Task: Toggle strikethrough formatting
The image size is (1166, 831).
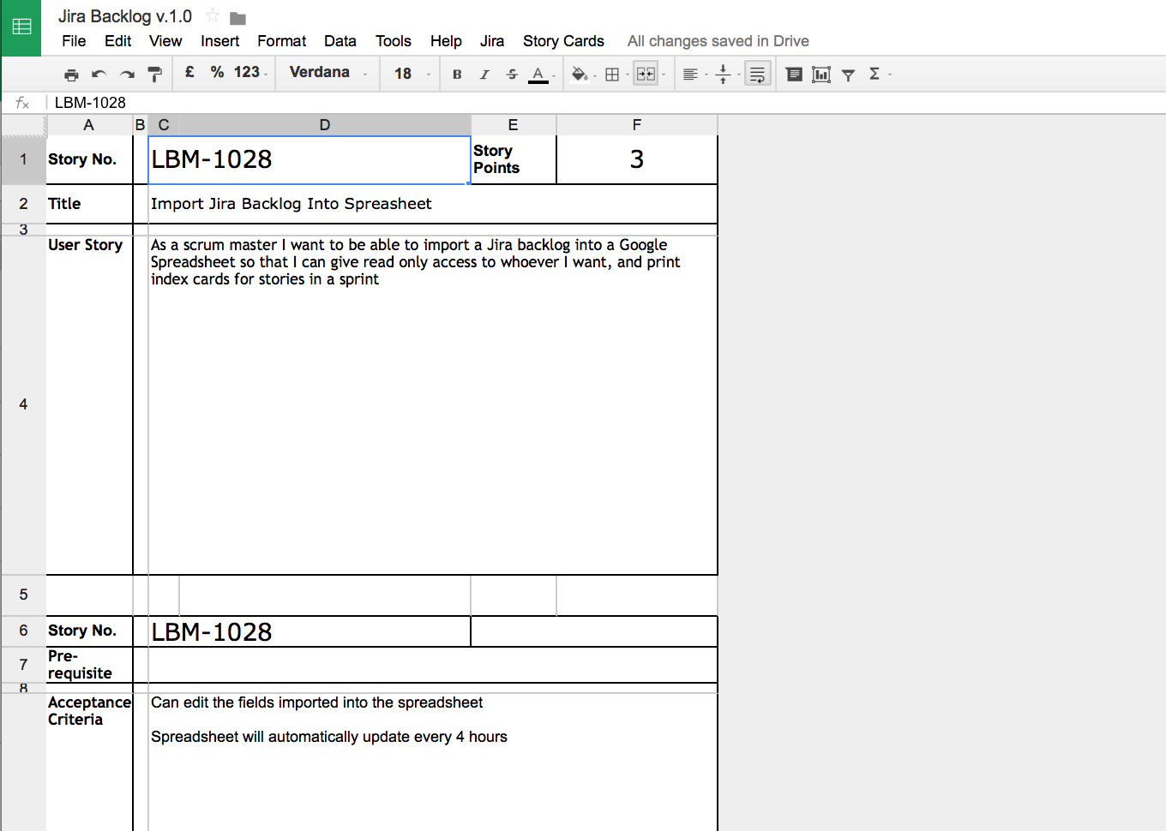Action: [512, 75]
